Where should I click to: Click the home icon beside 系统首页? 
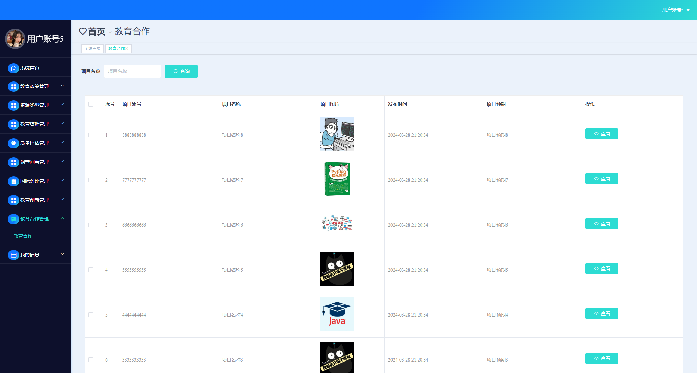click(13, 68)
